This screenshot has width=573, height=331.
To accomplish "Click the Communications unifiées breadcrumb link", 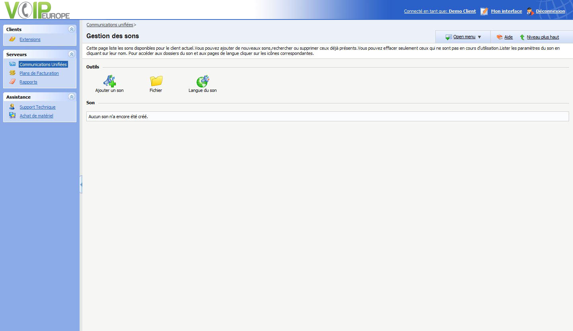I will (x=110, y=25).
